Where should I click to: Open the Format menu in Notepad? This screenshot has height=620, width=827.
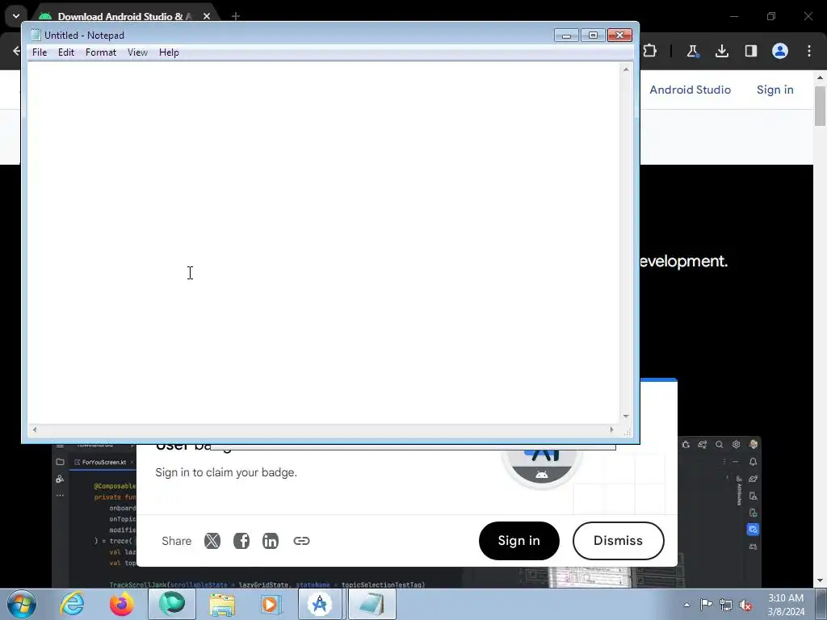pyautogui.click(x=101, y=52)
